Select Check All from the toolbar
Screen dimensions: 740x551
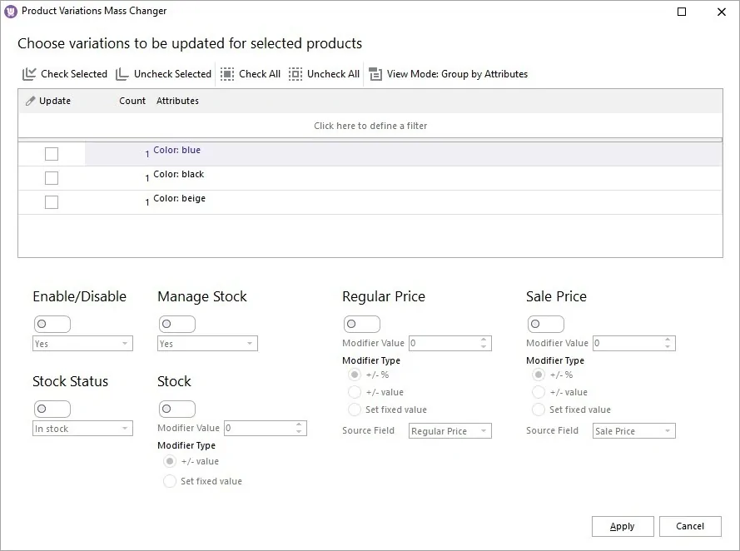tap(226, 73)
